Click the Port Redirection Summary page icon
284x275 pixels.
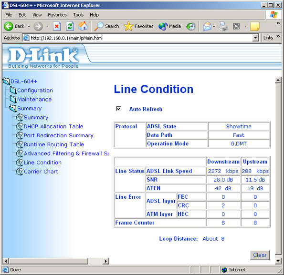(x=20, y=135)
